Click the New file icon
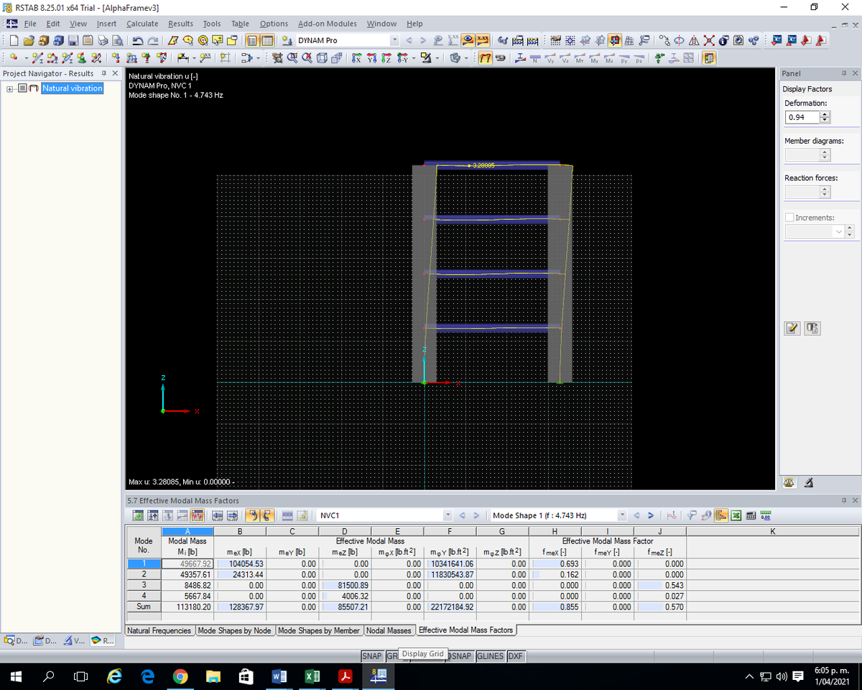The height and width of the screenshot is (690, 862). click(x=13, y=40)
